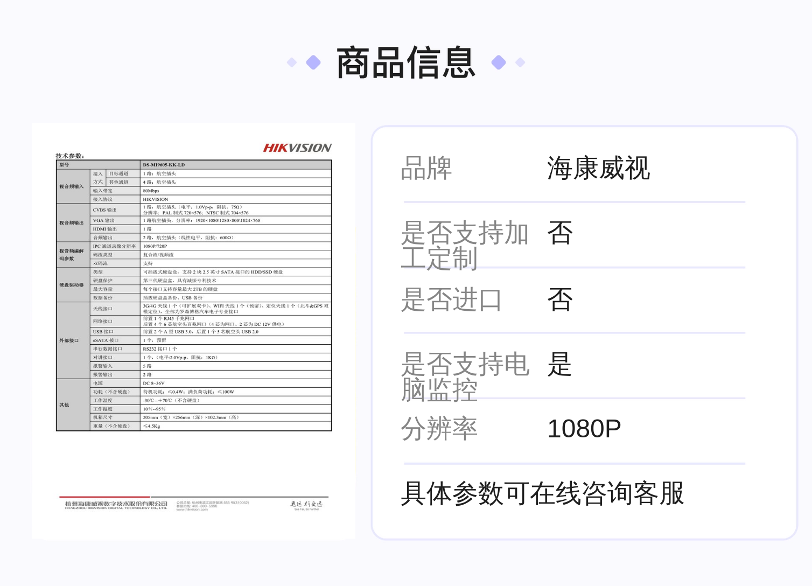This screenshot has height=586, width=812.
Task: Click the 是 value beside 是否支持电脑监控
Action: [x=560, y=364]
